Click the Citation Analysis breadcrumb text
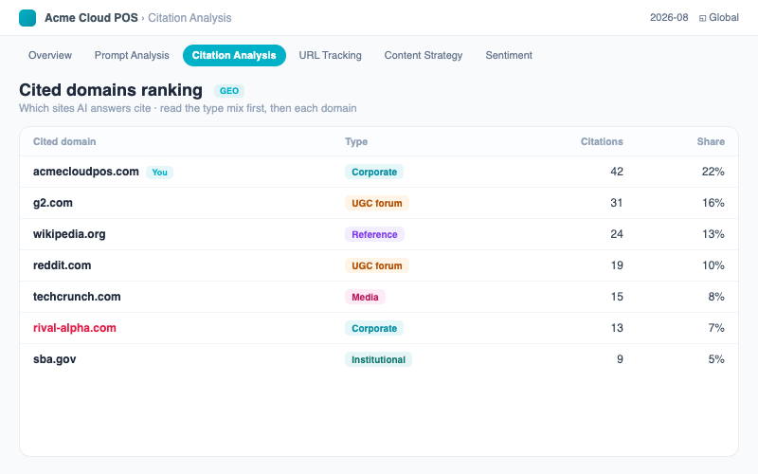758x474 pixels. (x=189, y=18)
